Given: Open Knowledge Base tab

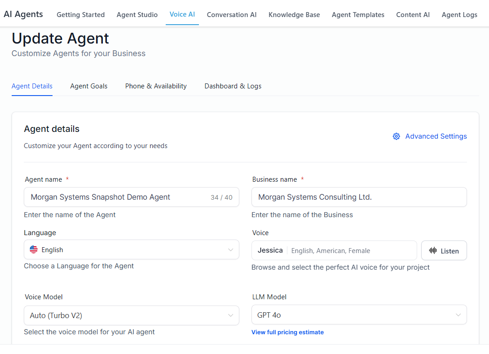Looking at the screenshot, I should (x=294, y=15).
